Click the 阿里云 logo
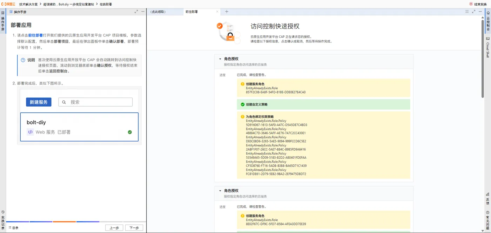The image size is (491, 233). tap(8, 4)
